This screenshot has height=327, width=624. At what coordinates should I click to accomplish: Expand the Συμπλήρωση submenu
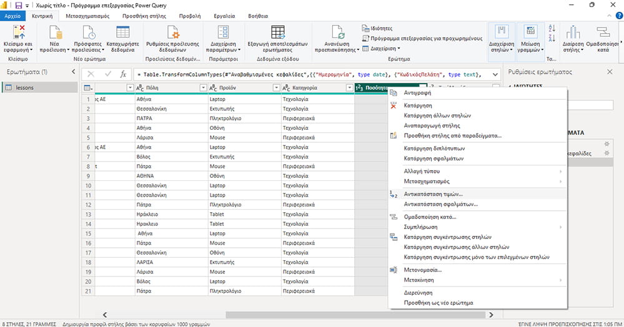[x=477, y=227]
